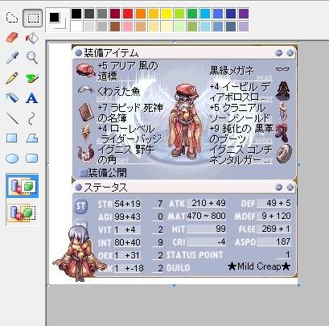
Task: Activate the Magnifier zoom tool
Action: click(32, 58)
